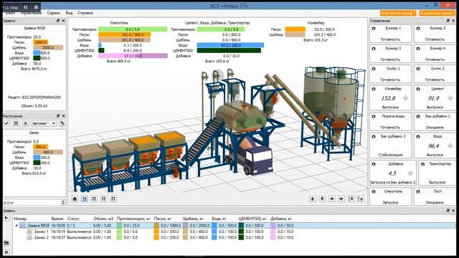
Task: Click the spinner arrows of 0.0 кг field
Action: tap(63, 202)
